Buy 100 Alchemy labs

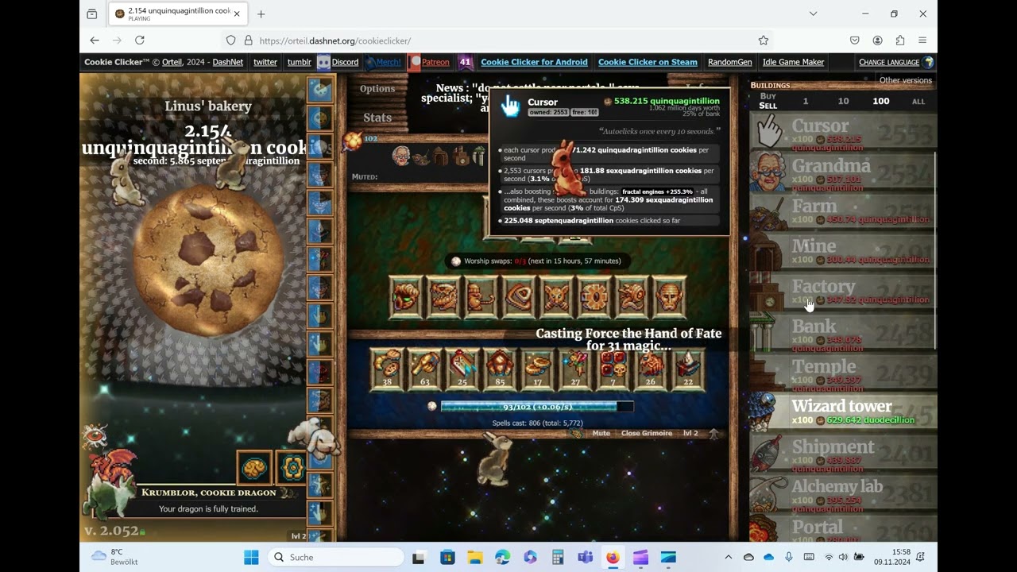click(843, 493)
